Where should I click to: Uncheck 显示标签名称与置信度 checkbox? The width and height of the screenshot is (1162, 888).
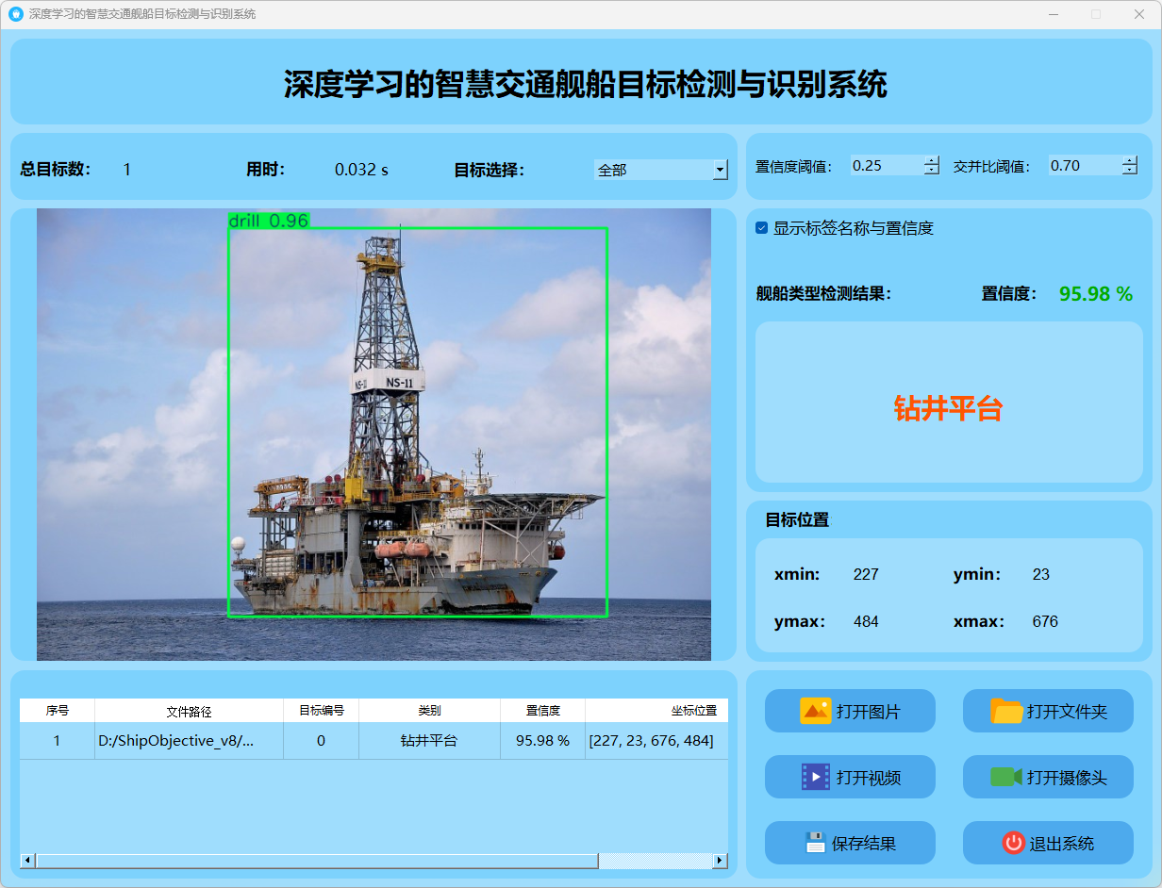tap(762, 228)
